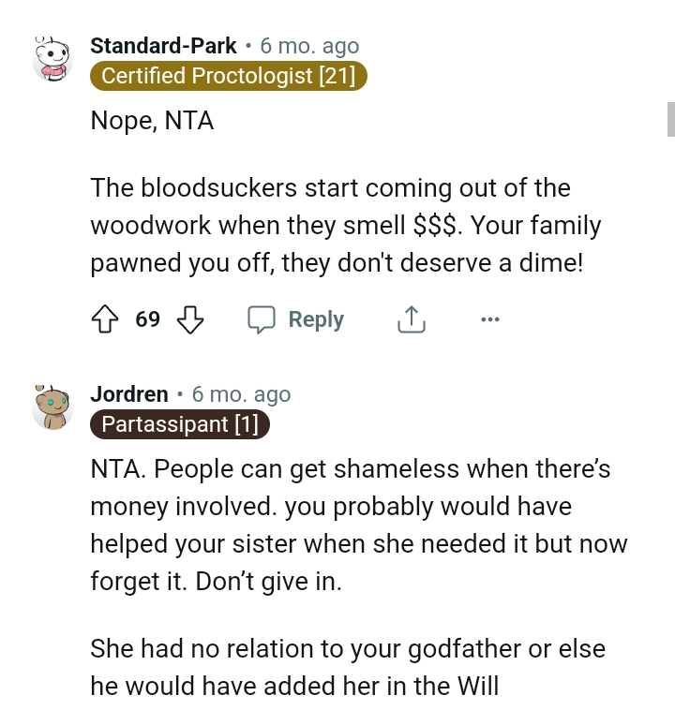The width and height of the screenshot is (675, 725).
Task: Tap the share icon under Standard-Park's comment
Action: point(412,320)
